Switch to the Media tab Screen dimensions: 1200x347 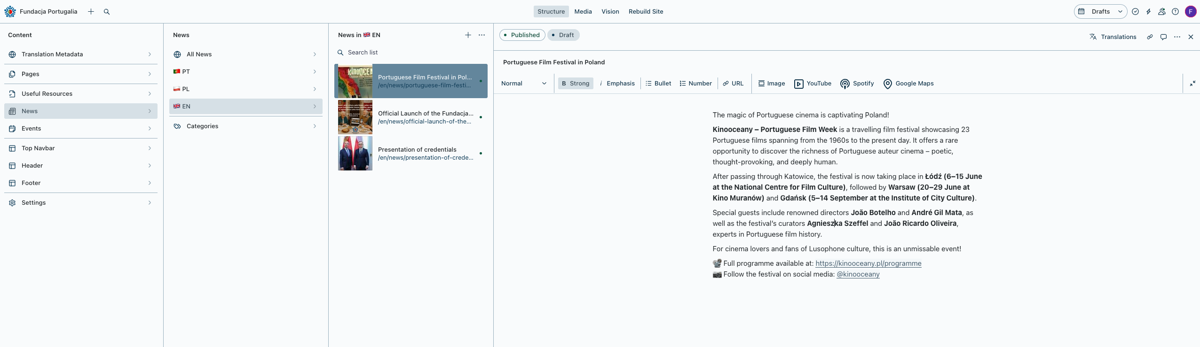point(583,12)
